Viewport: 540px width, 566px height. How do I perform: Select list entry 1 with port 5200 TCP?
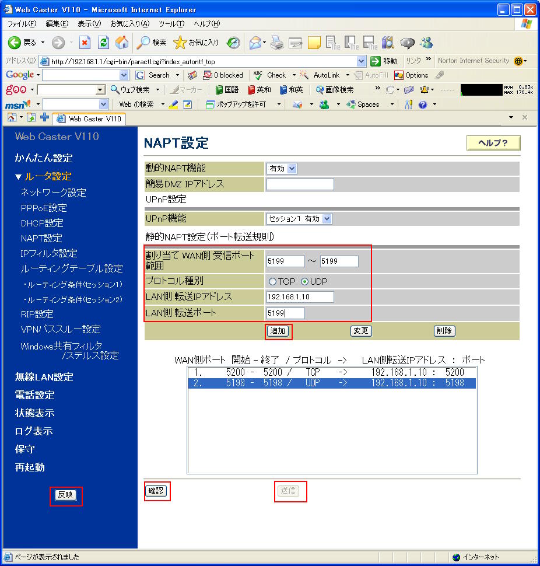coord(332,372)
